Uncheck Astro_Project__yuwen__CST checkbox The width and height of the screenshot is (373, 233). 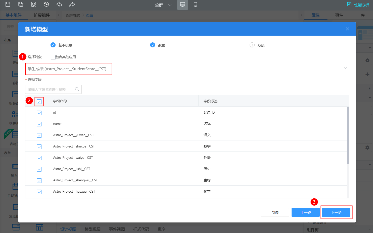tap(39, 135)
